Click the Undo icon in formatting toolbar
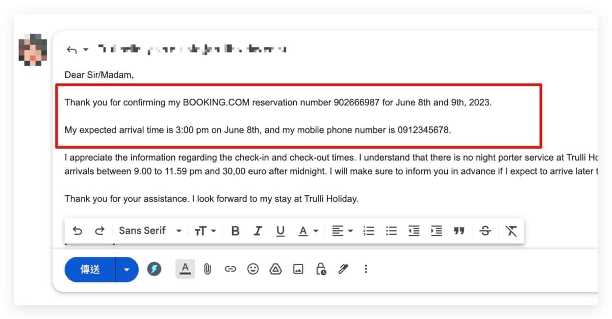This screenshot has width=612, height=319. (78, 231)
